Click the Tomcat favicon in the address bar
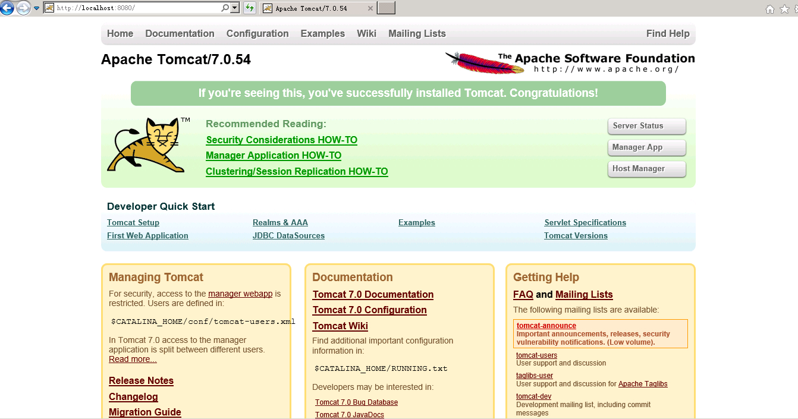The height and width of the screenshot is (419, 798). coord(49,8)
